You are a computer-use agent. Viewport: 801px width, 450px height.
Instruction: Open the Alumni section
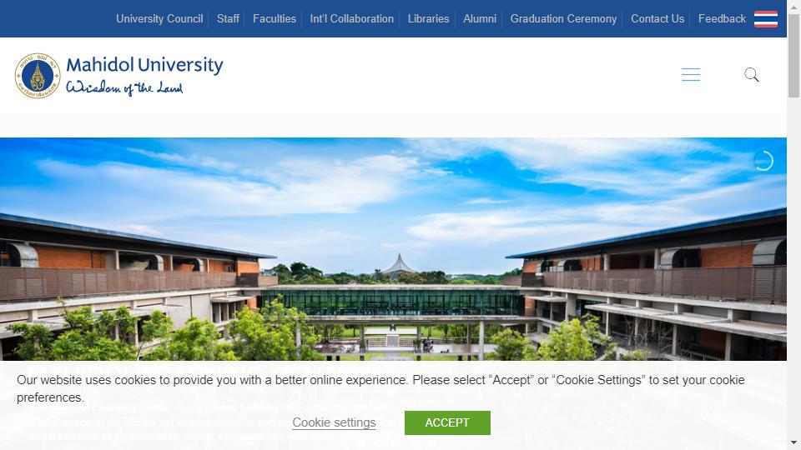click(480, 19)
